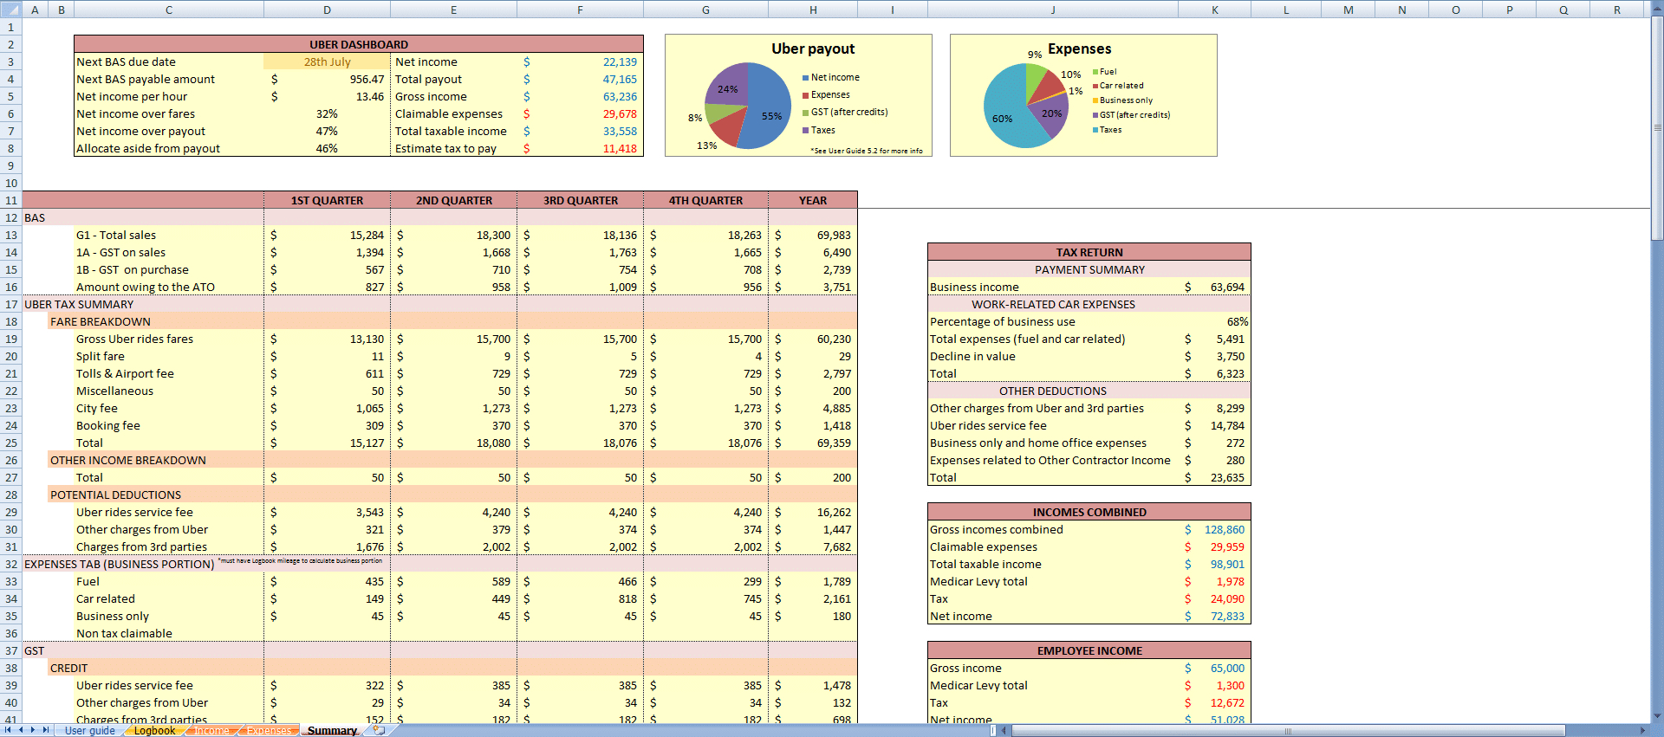Click the 4TH QUARTER column heading

coord(705,200)
